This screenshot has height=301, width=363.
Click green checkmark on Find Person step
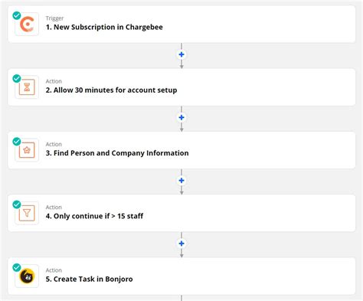[x=17, y=142]
